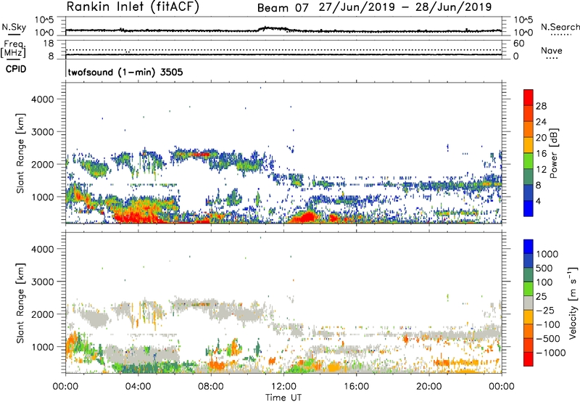
Task: Click the '12:00' time axis tick label
Action: [x=283, y=387]
